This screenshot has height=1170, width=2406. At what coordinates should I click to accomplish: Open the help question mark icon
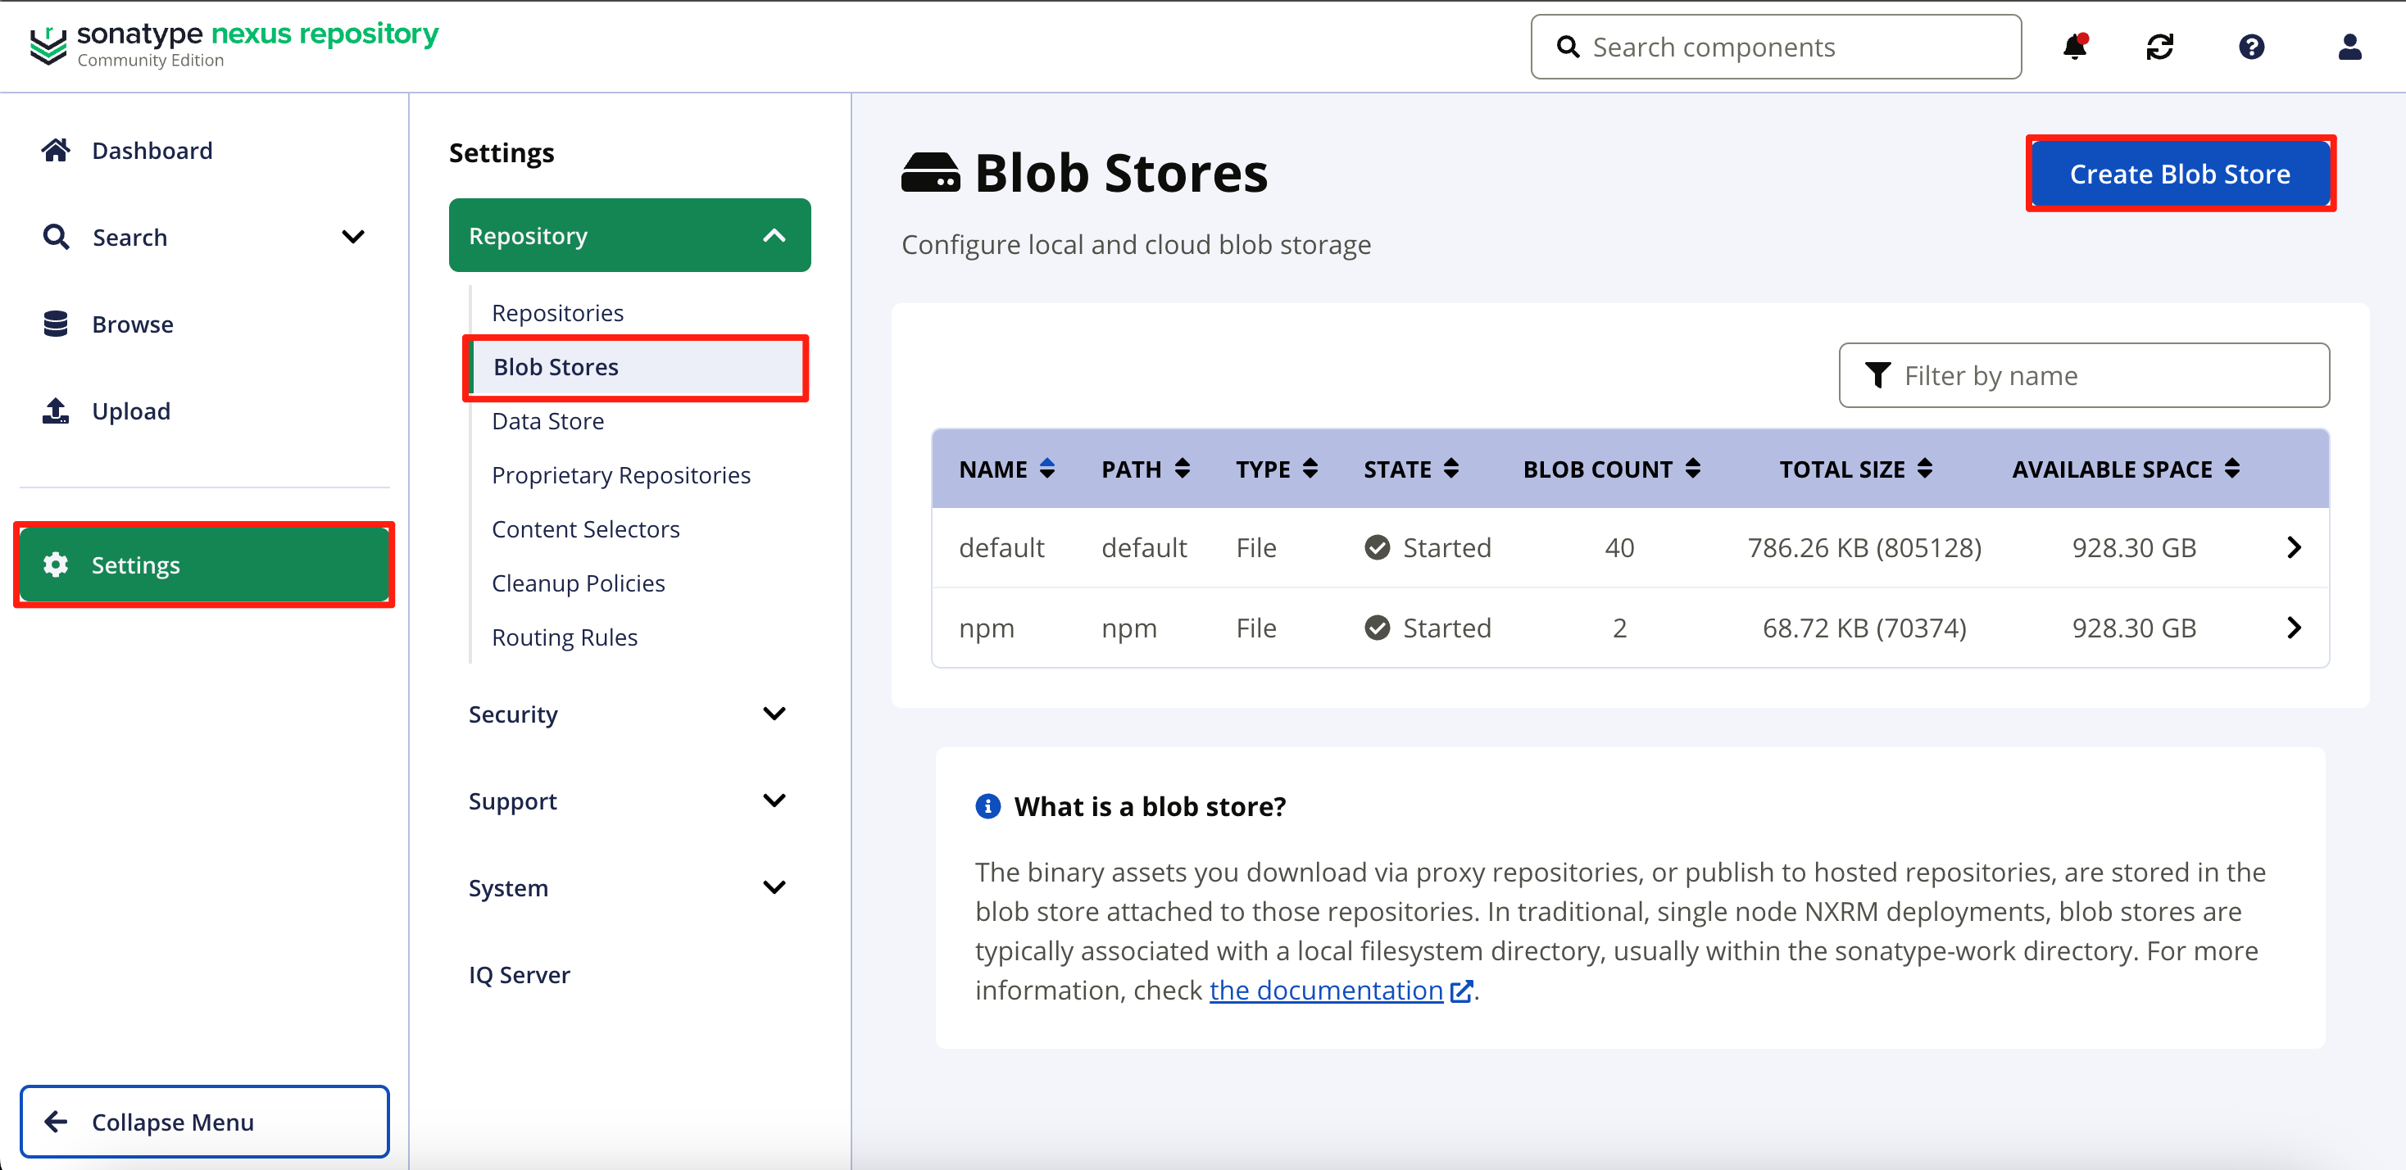[x=2251, y=47]
